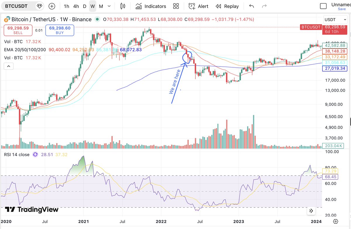Image resolution: width=351 pixels, height=229 pixels.
Task: Click the layout square icon
Action: pos(323,6)
